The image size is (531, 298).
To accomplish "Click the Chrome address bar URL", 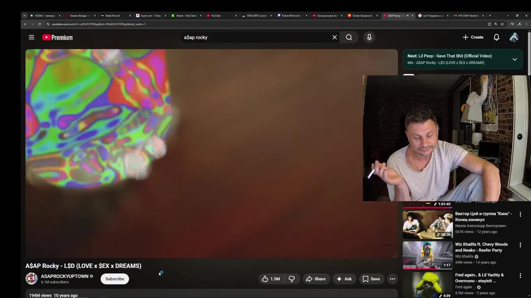I will [x=99, y=24].
